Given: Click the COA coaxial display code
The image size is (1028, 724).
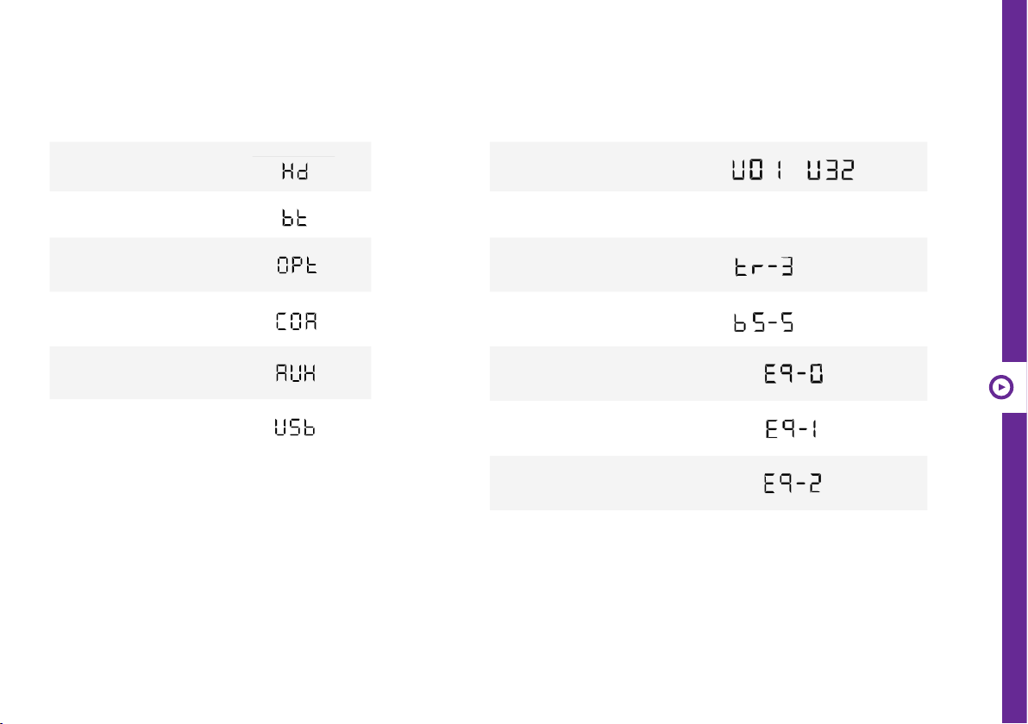Looking at the screenshot, I should (297, 321).
